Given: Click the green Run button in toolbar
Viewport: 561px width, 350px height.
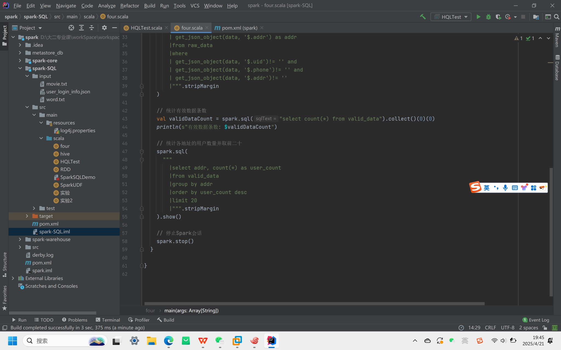Looking at the screenshot, I should coord(478,17).
